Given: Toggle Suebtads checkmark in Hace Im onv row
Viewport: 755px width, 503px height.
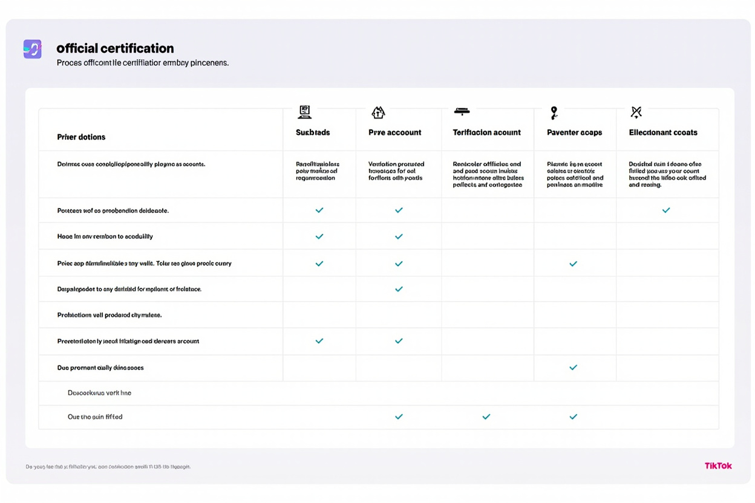Looking at the screenshot, I should click(319, 236).
